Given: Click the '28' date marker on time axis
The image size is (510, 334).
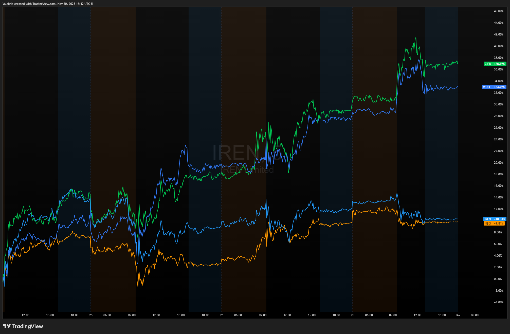Looking at the screenshot, I should point(353,315).
